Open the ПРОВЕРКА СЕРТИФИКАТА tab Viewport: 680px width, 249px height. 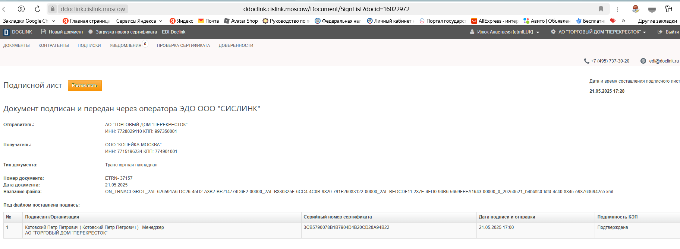click(183, 45)
